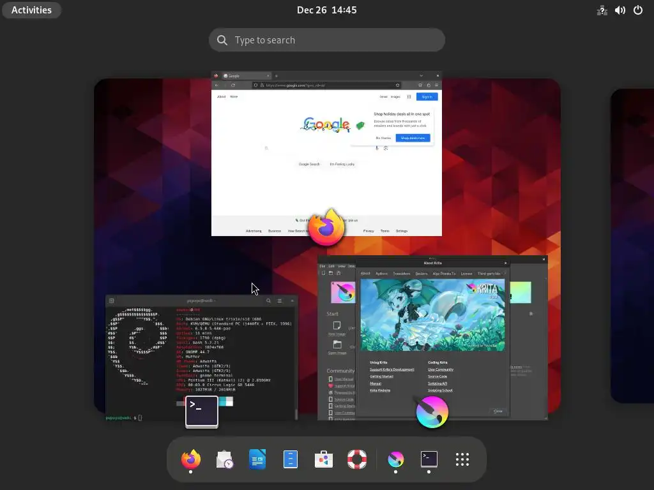654x490 pixels.
Task: Switch to Krita via its dock icon
Action: [395, 459]
